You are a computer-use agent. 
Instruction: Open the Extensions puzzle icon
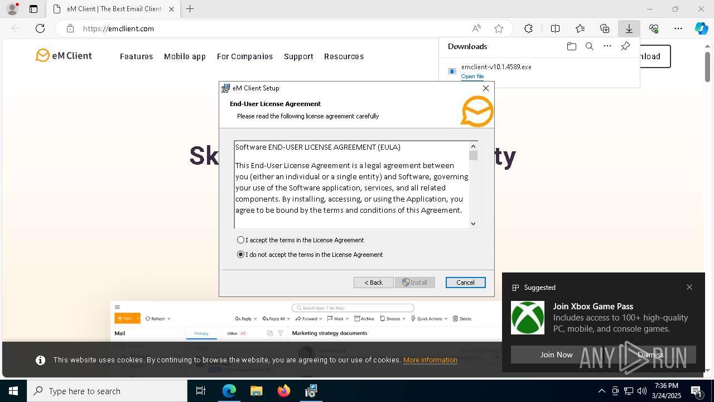click(x=528, y=28)
